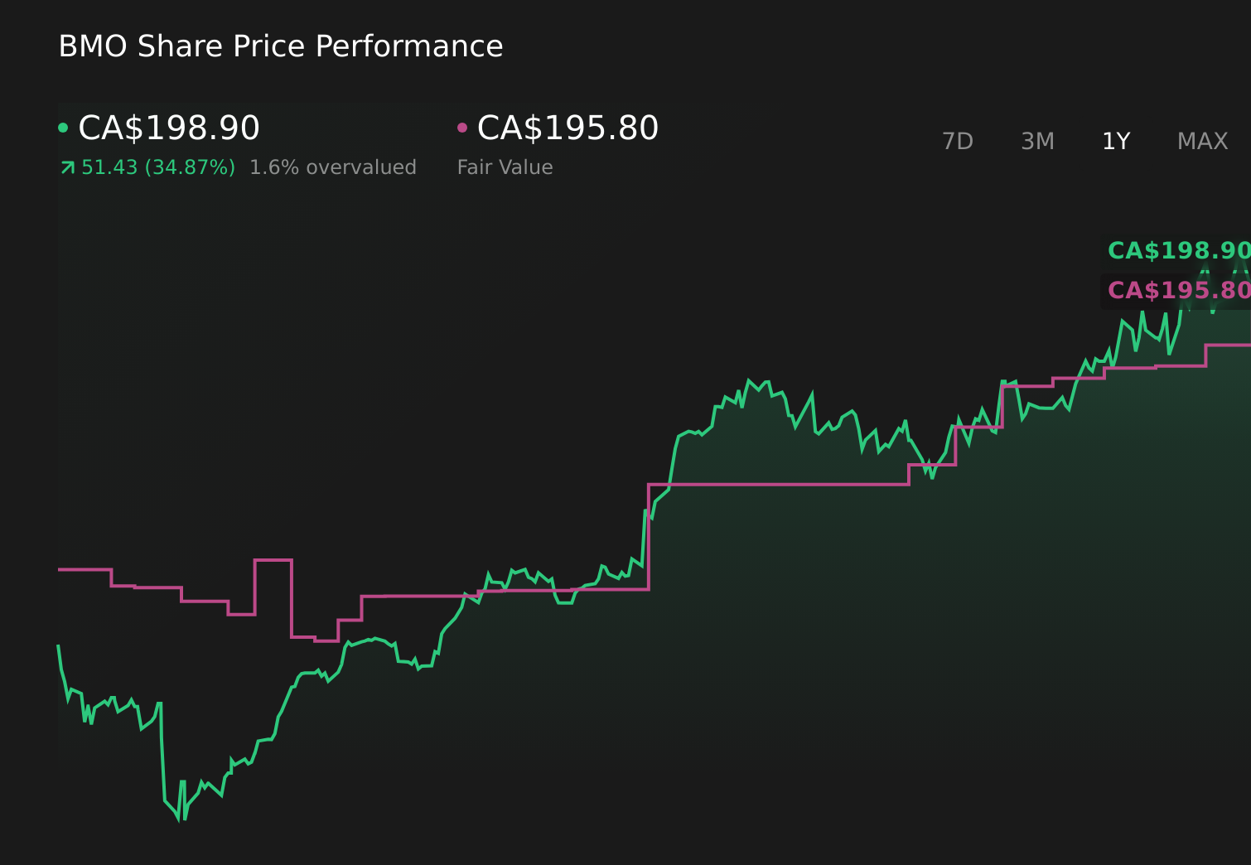Image resolution: width=1251 pixels, height=865 pixels.
Task: Toggle the share price series via green dot
Action: (64, 127)
